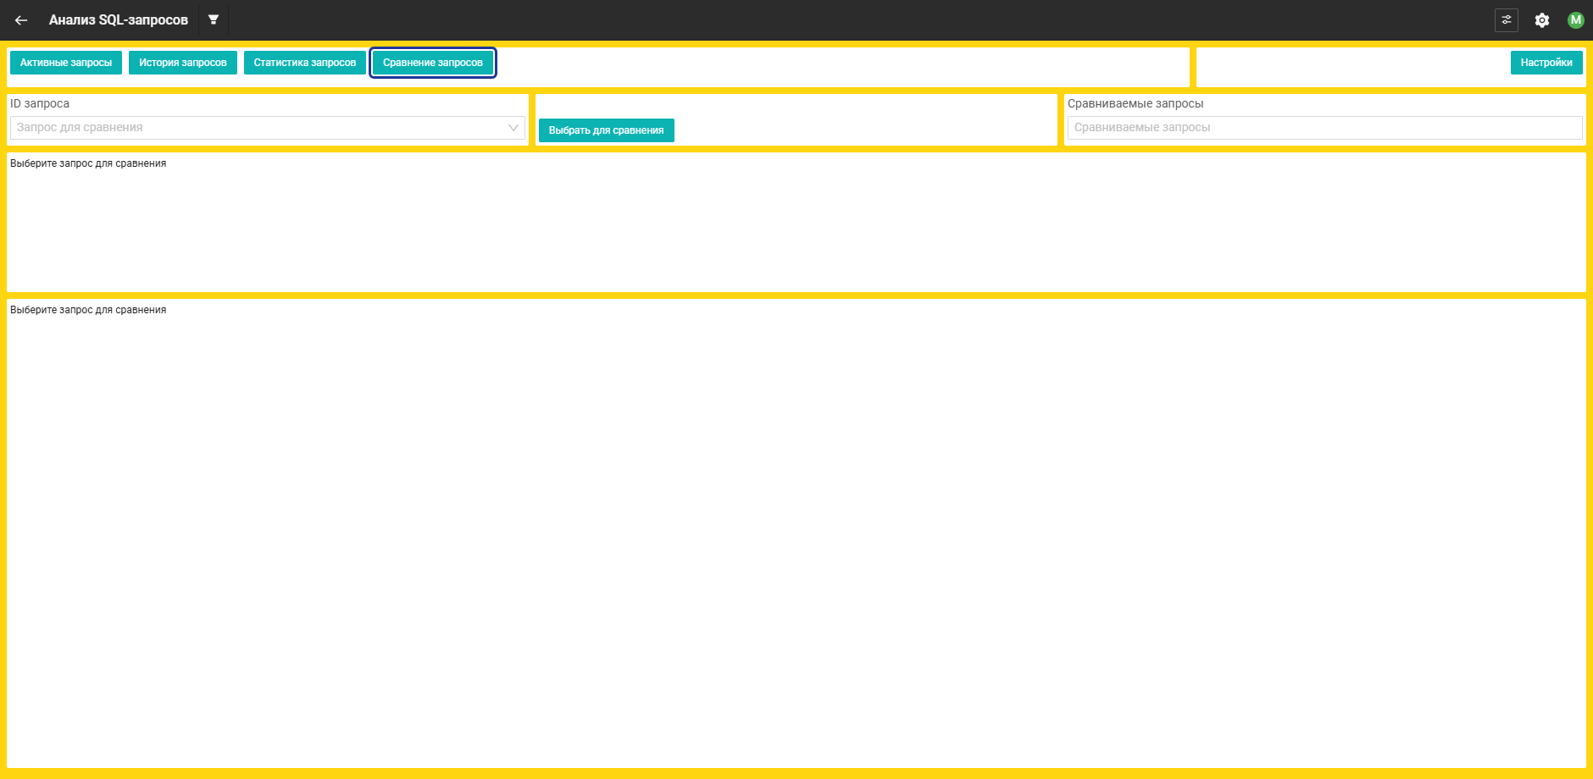Screen dimensions: 1593x779
Task: Click Выбрать для сравнения button
Action: [607, 130]
